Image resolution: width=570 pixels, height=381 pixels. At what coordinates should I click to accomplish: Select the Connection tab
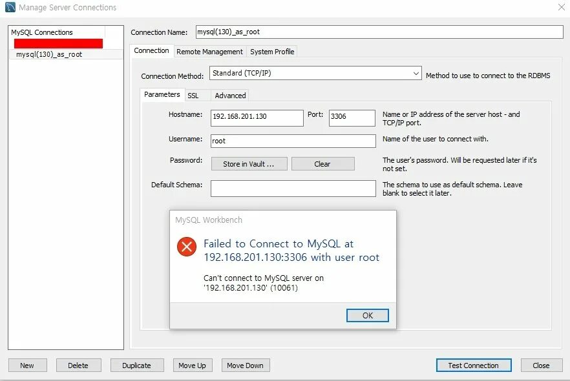tap(151, 50)
